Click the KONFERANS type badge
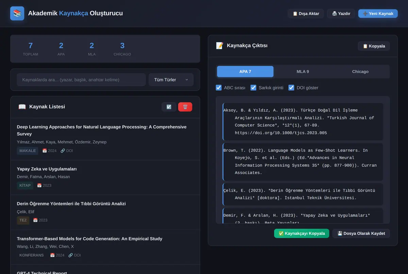The height and width of the screenshot is (274, 408). pos(32,255)
